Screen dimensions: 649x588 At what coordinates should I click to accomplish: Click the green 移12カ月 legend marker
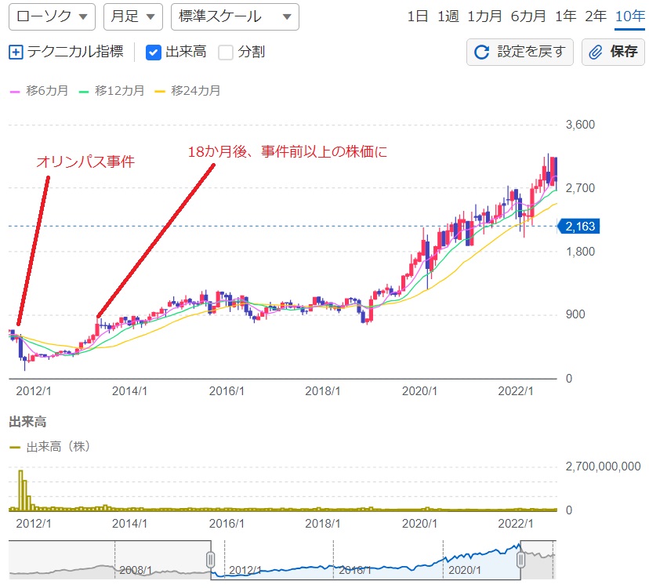(x=84, y=91)
